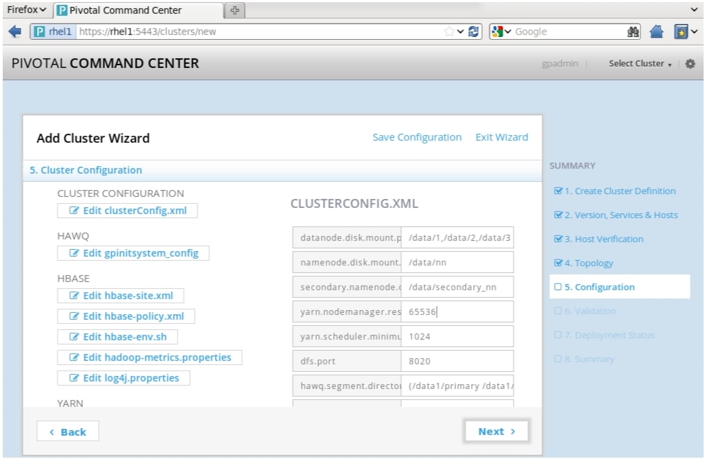The image size is (707, 459).
Task: Go to step 4 Topology
Action: point(589,263)
